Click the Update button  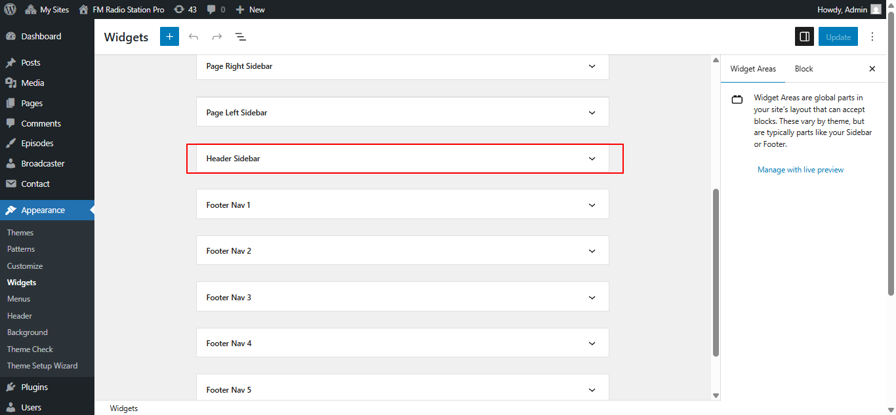pos(838,37)
